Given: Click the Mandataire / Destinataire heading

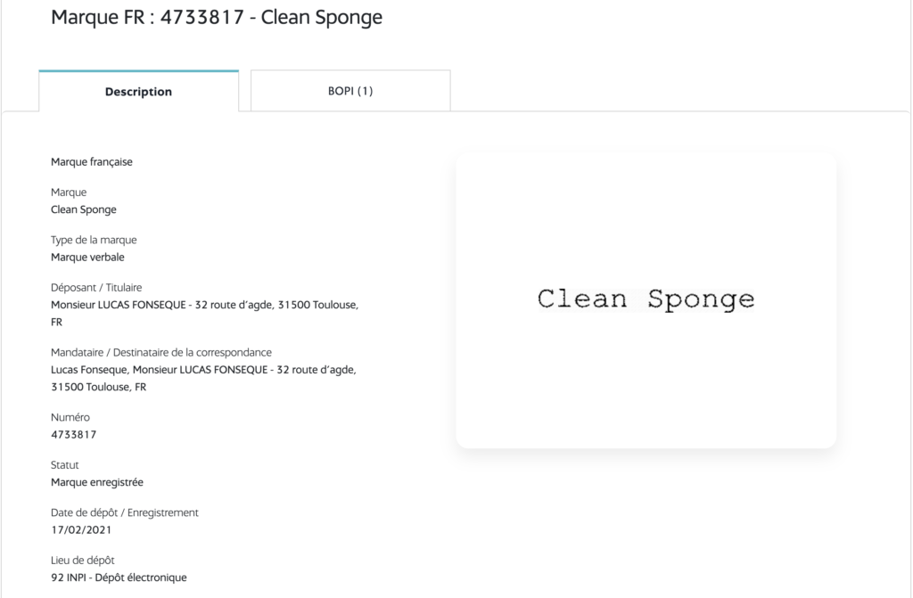Looking at the screenshot, I should click(161, 351).
